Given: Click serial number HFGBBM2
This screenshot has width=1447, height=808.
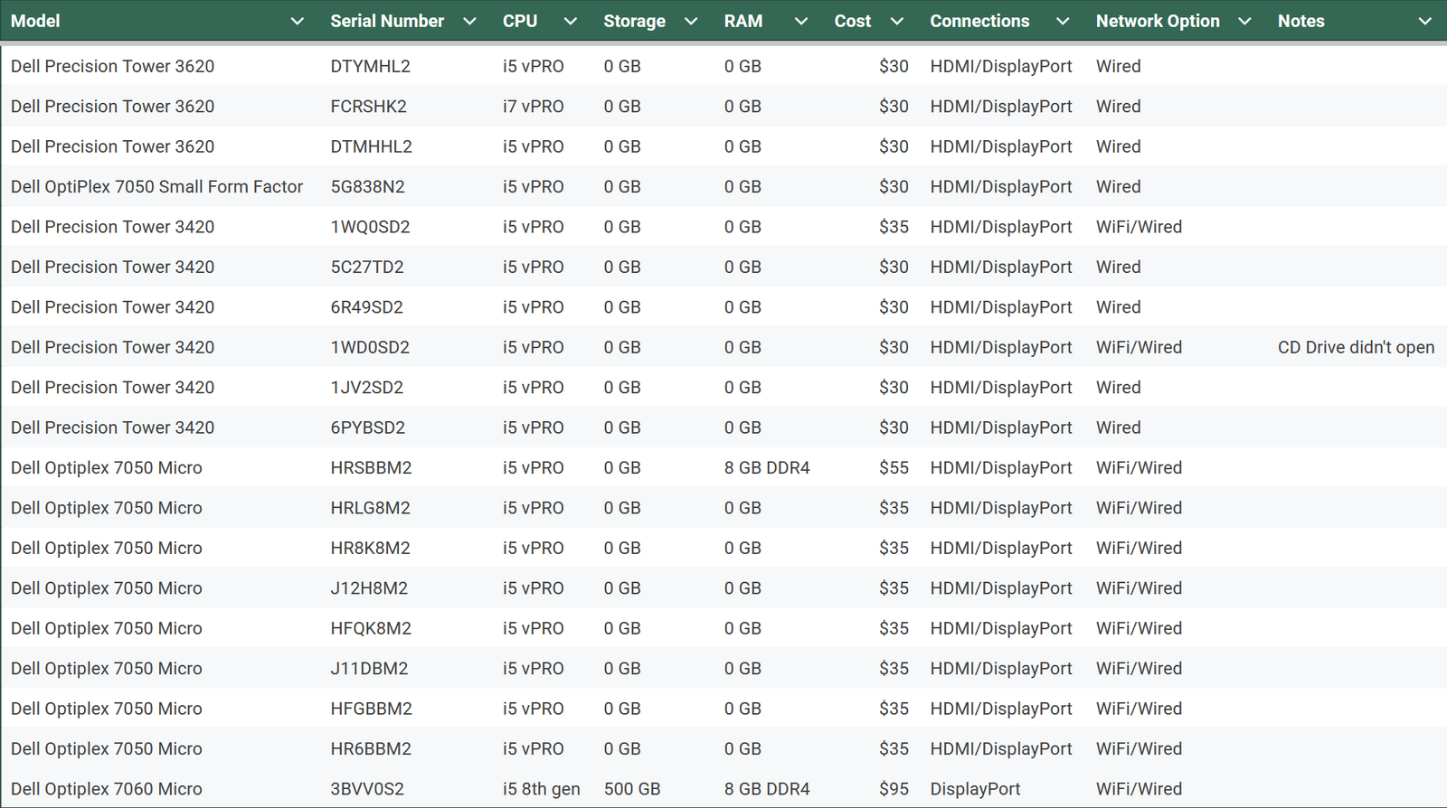Looking at the screenshot, I should (372, 709).
